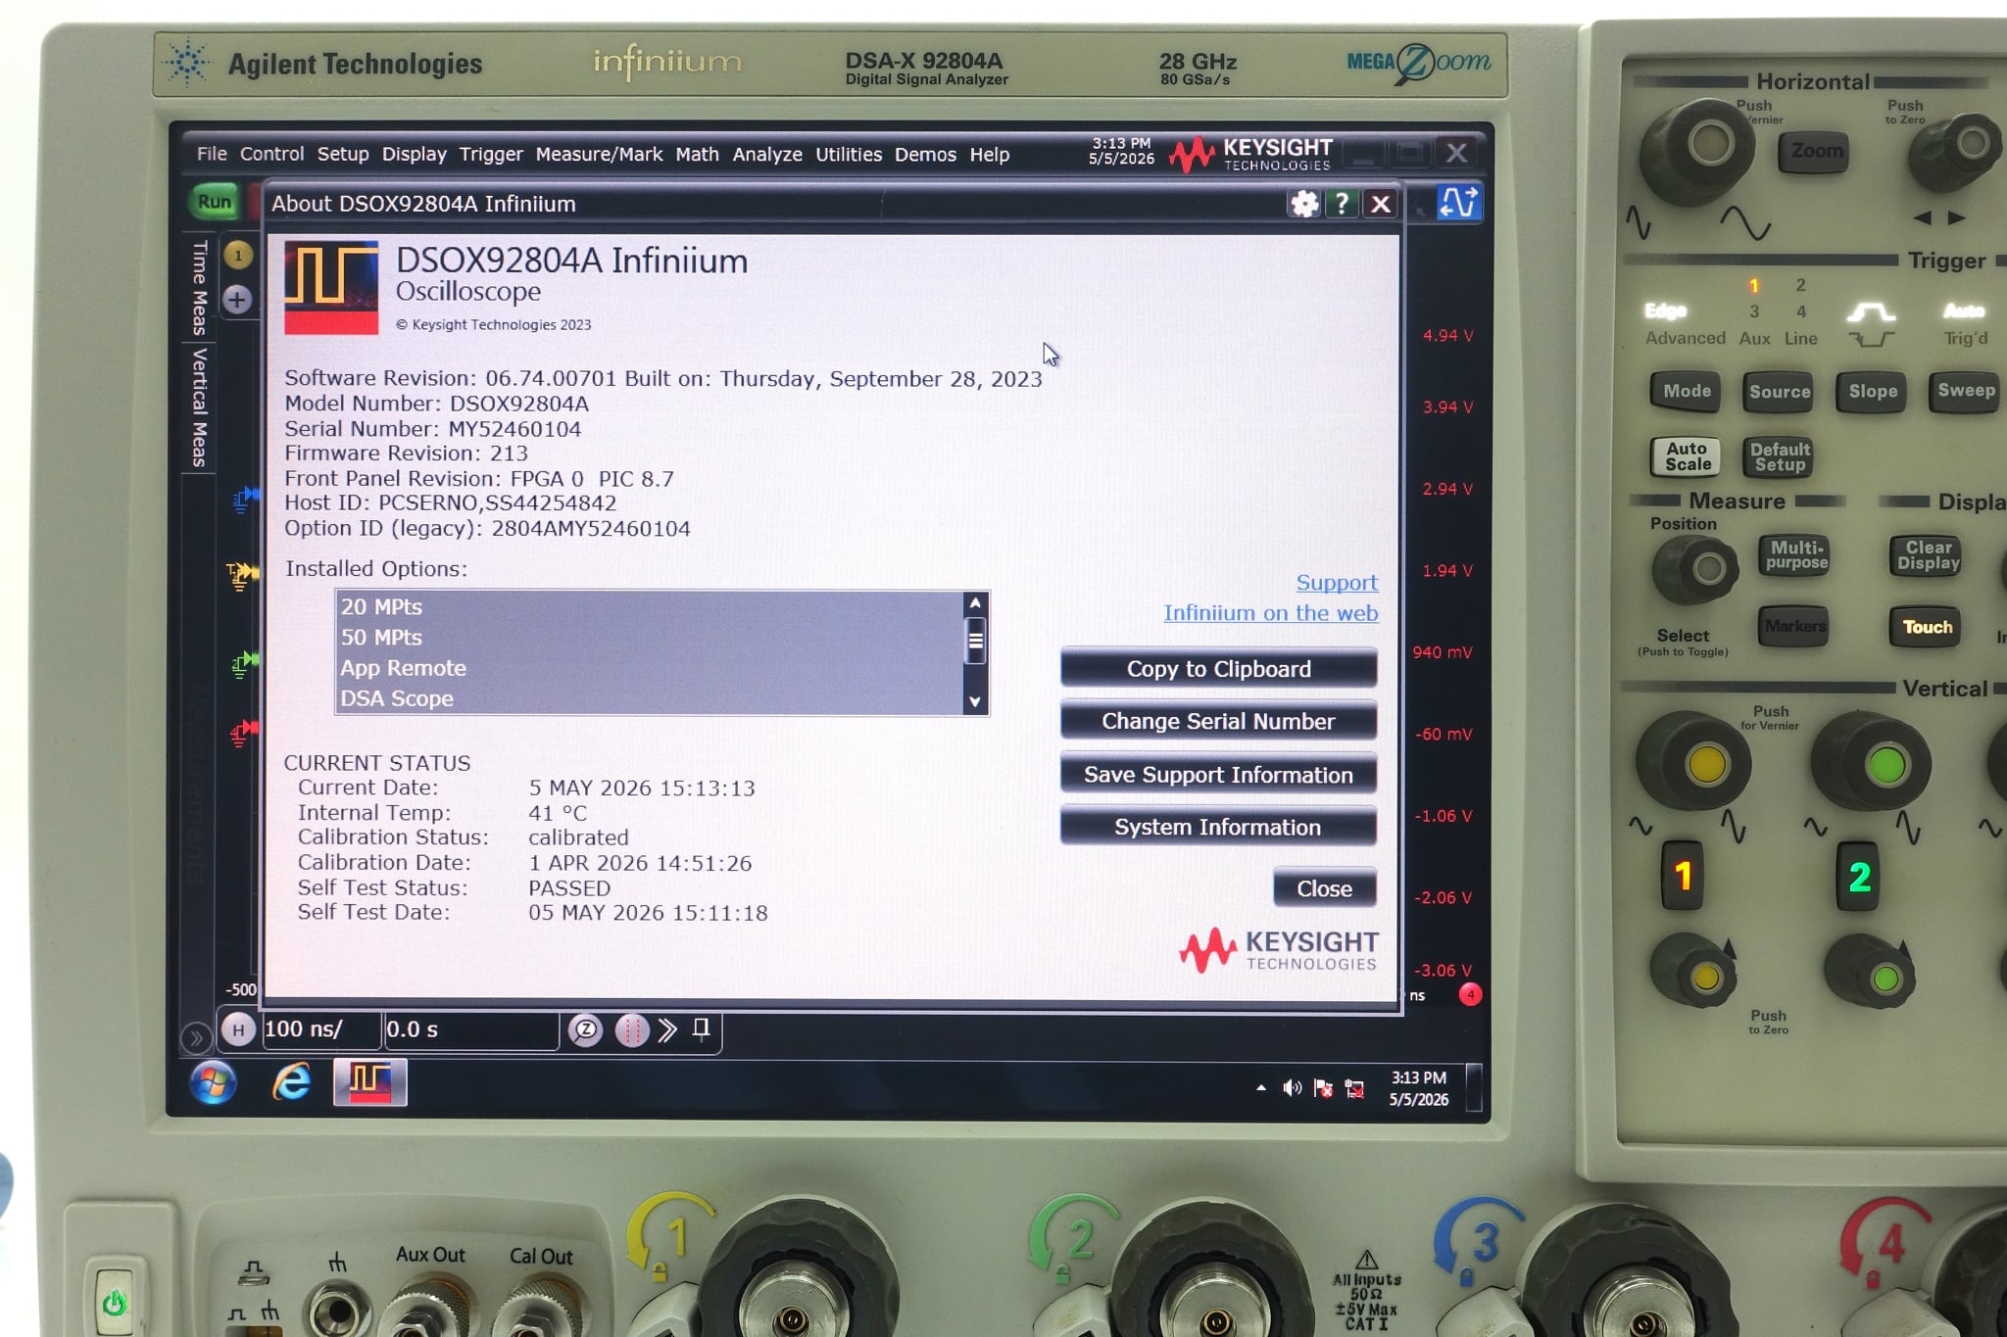Click the H horizontal setup button
Viewport: 2007px width, 1337px height.
click(x=238, y=1029)
